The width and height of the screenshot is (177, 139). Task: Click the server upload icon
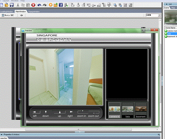(66, 5)
